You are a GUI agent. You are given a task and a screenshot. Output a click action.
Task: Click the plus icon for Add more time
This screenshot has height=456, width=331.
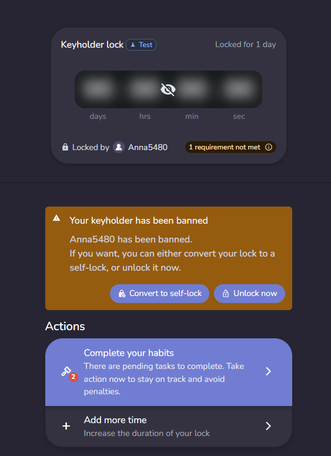click(66, 426)
